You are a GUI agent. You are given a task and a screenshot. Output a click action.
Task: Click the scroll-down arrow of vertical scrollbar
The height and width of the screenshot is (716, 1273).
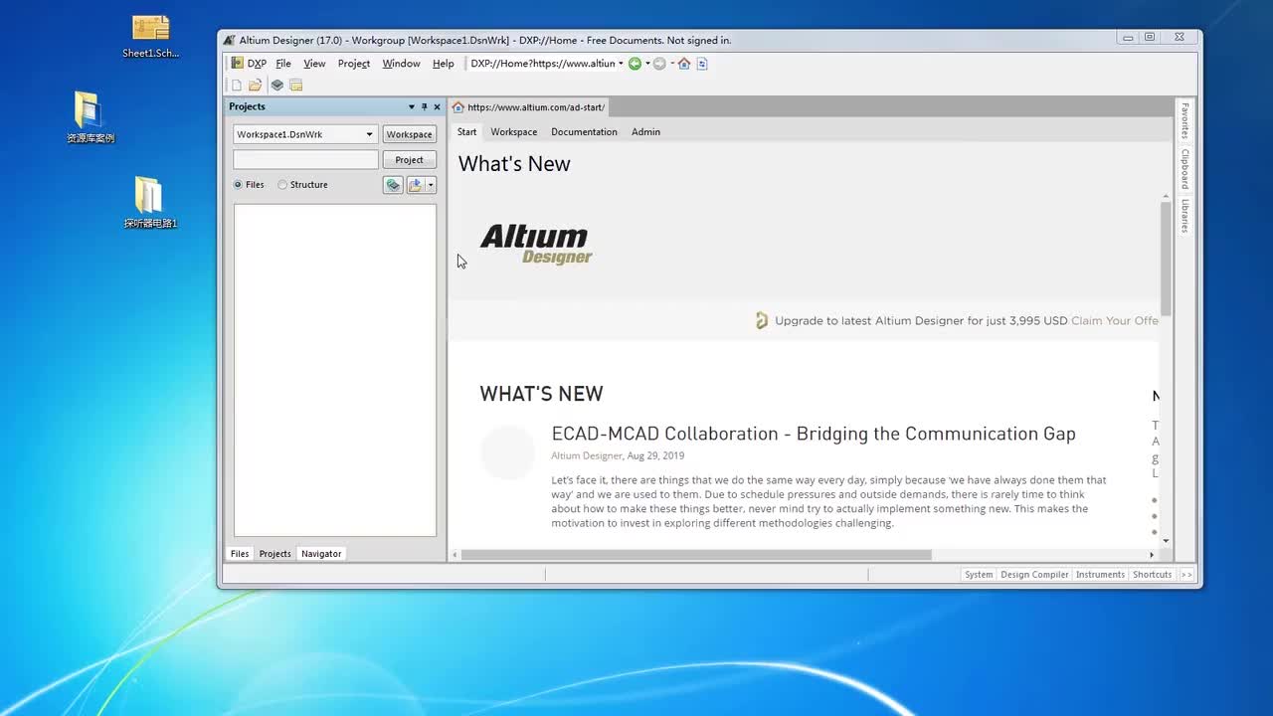(x=1166, y=541)
